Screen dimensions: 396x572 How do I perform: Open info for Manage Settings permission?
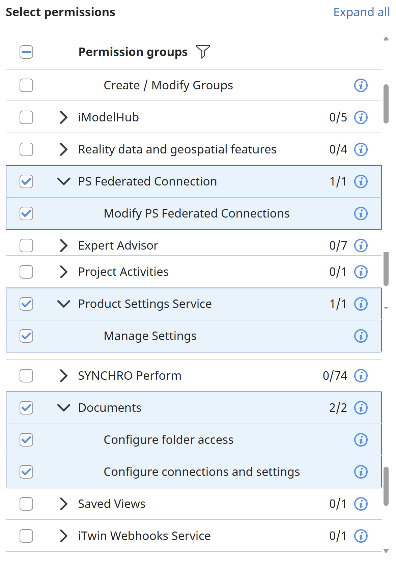point(361,336)
